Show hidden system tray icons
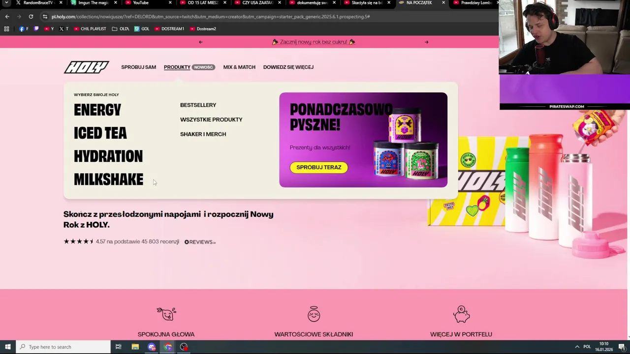This screenshot has height=354, width=630. (577, 347)
